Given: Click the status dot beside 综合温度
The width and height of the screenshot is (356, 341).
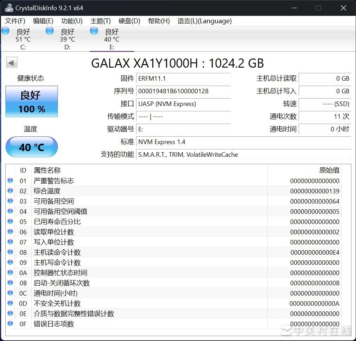Looking at the screenshot, I should [x=10, y=191].
